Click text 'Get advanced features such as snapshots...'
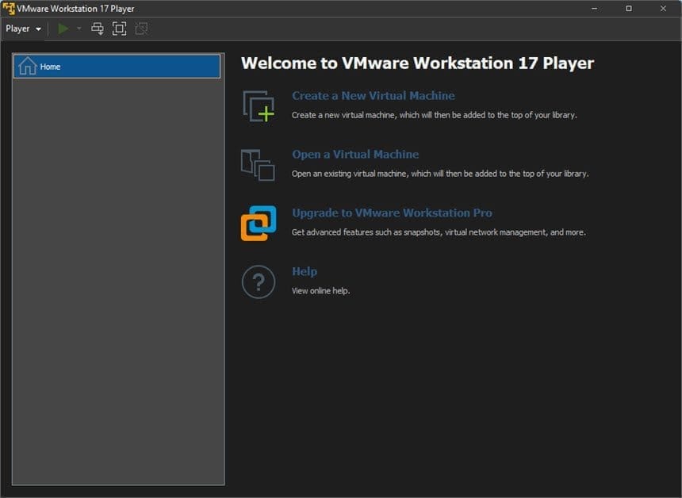The image size is (682, 498). [x=439, y=232]
